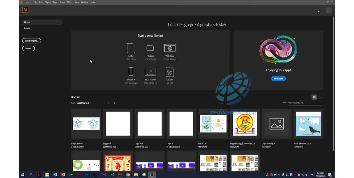This screenshot has width=354, height=178.
Task: Choose the Postcard preset icon
Action: click(x=150, y=48)
